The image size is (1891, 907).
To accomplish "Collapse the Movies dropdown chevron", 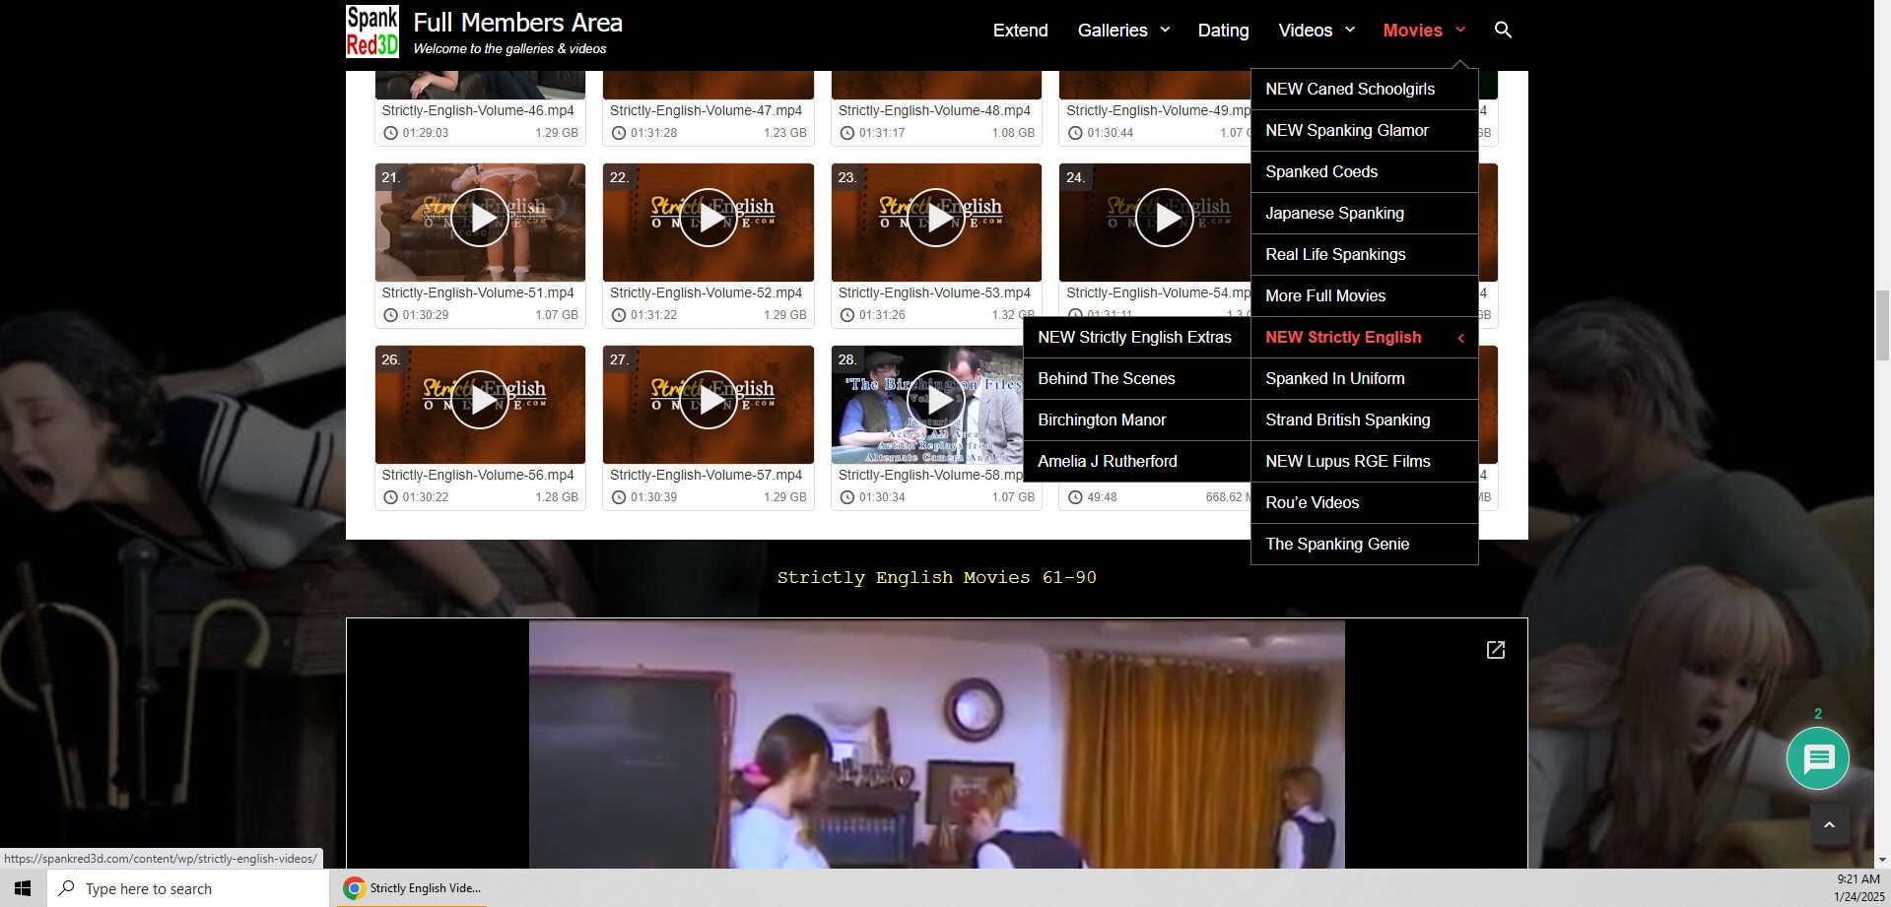I will [x=1460, y=31].
